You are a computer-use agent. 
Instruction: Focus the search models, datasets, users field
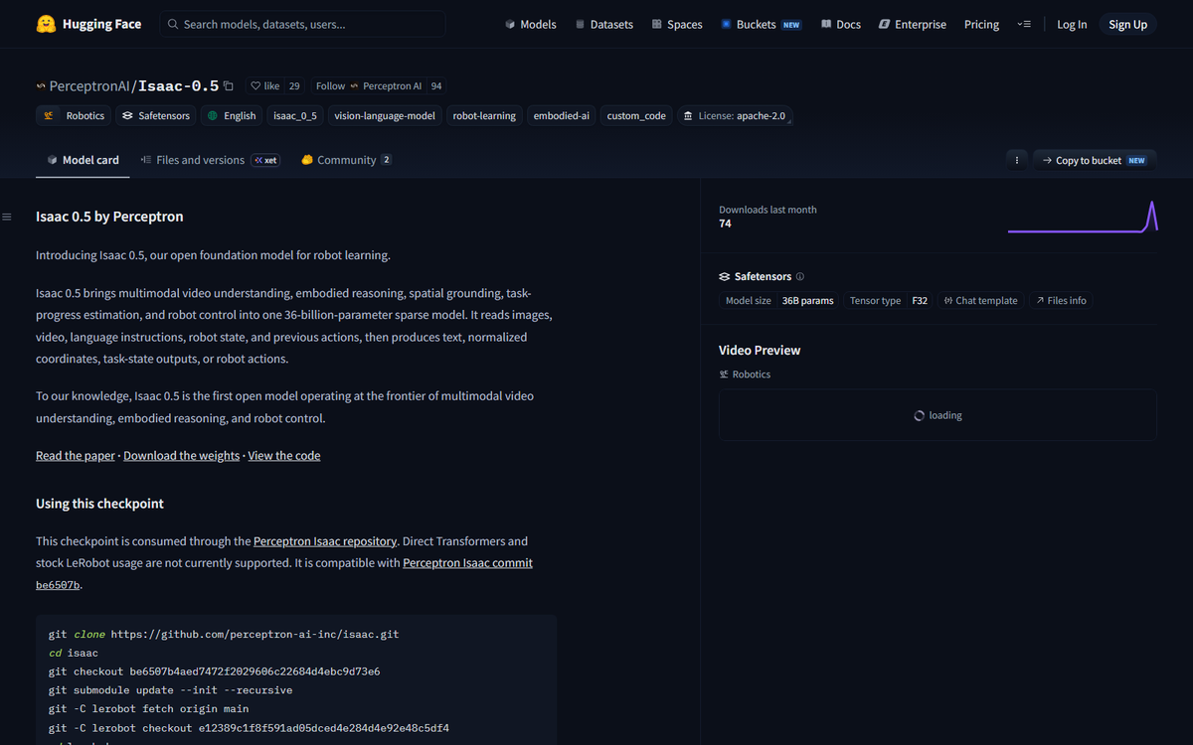(302, 24)
